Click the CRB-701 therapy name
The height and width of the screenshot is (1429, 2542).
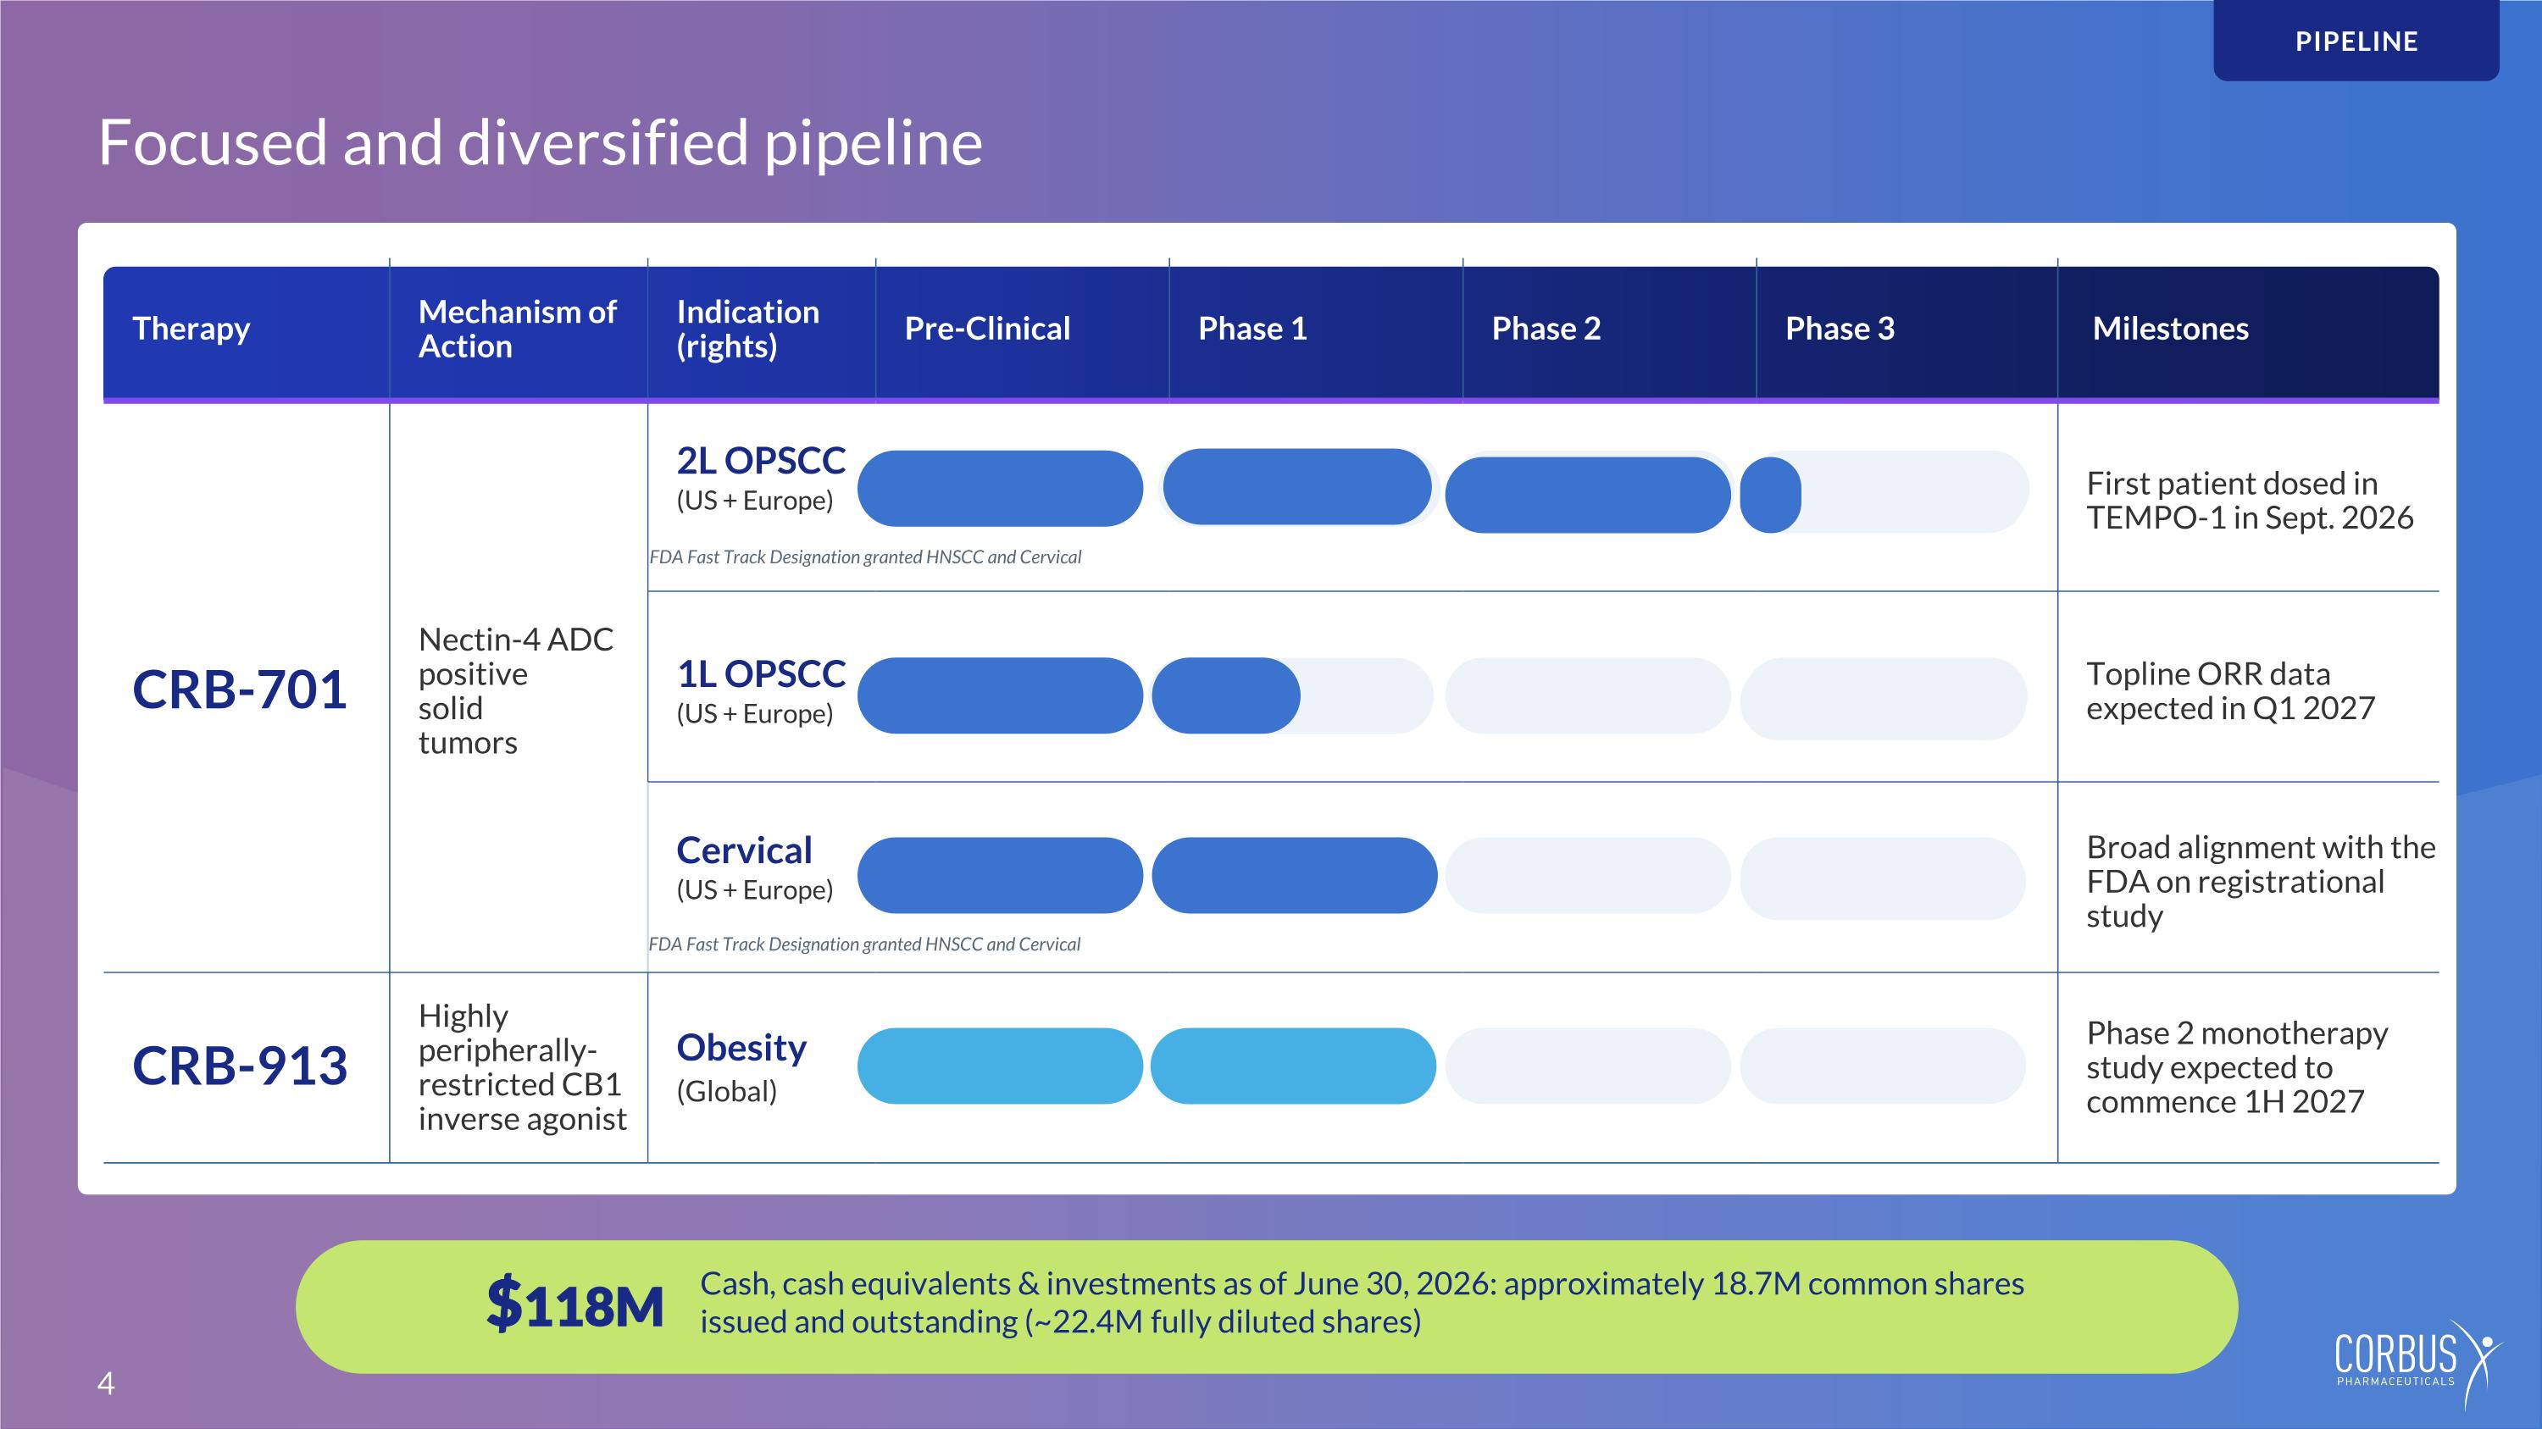tap(240, 689)
